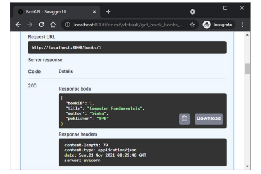
Task: Go forward to next page
Action: click(30, 25)
